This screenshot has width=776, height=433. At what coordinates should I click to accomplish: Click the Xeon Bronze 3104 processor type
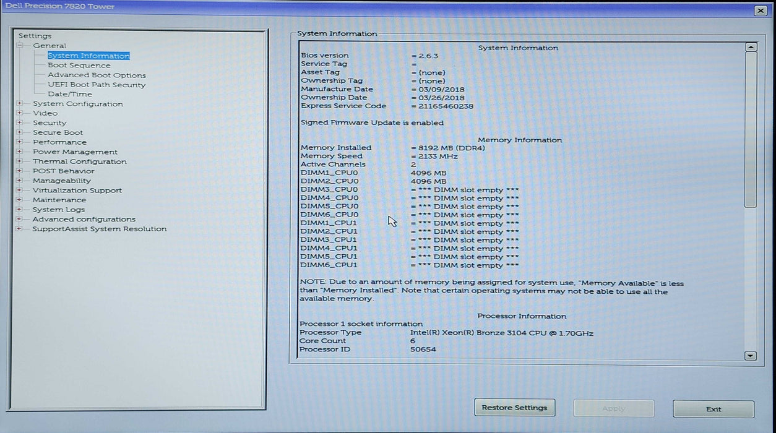tap(502, 333)
